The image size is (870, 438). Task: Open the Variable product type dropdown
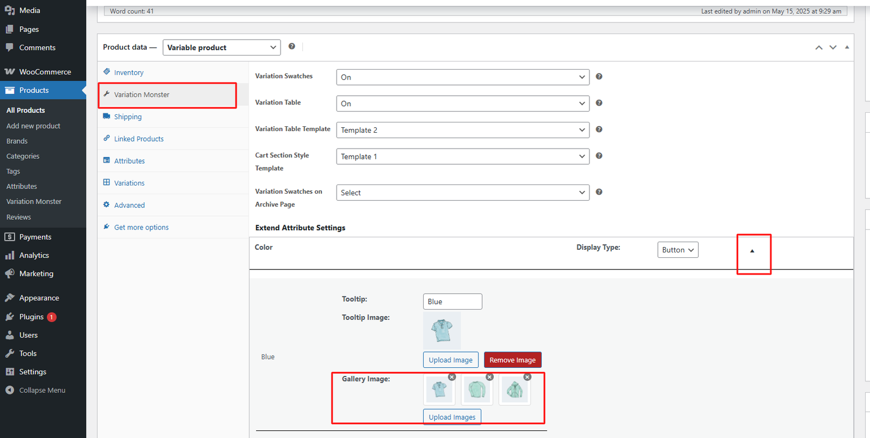[x=221, y=48]
